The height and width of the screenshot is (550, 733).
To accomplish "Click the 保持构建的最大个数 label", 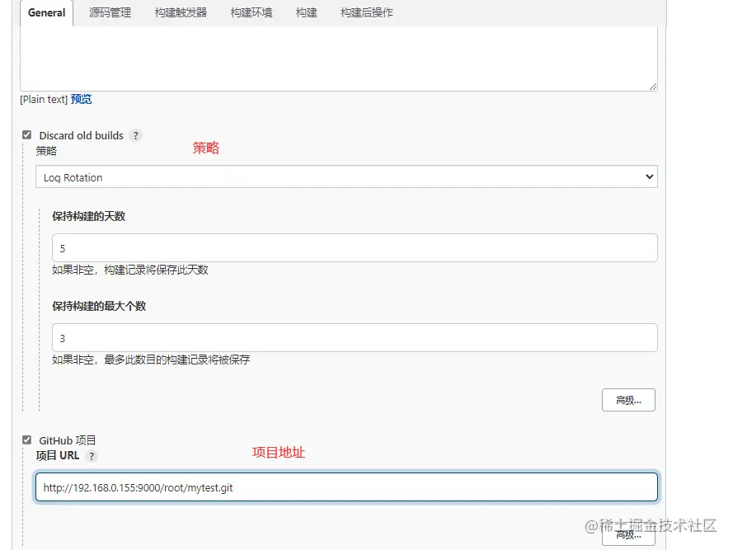I will [99, 306].
